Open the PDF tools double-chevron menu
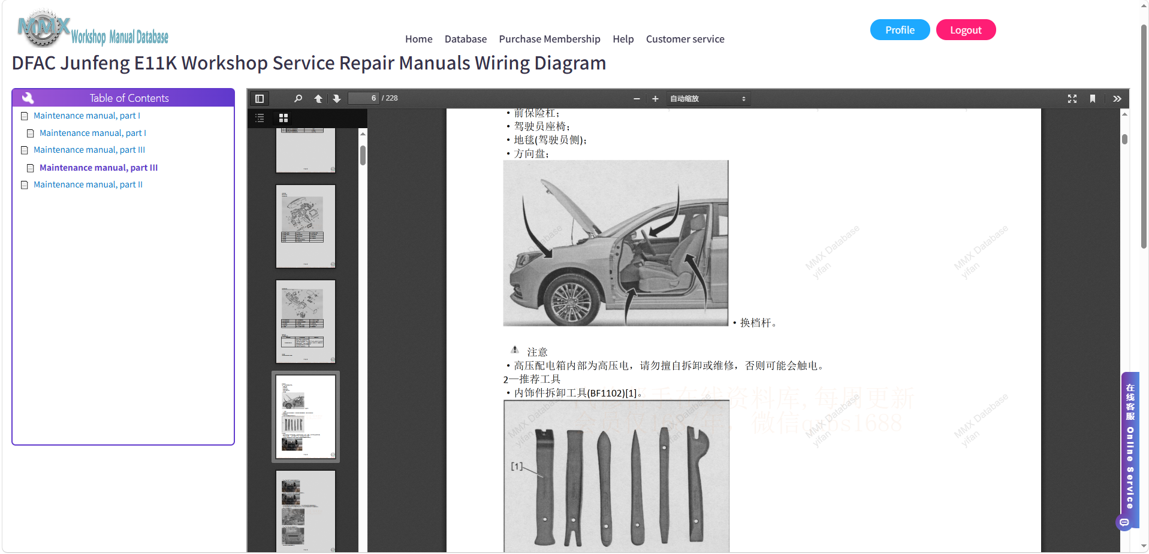Viewport: 1149px width, 554px height. coord(1117,99)
